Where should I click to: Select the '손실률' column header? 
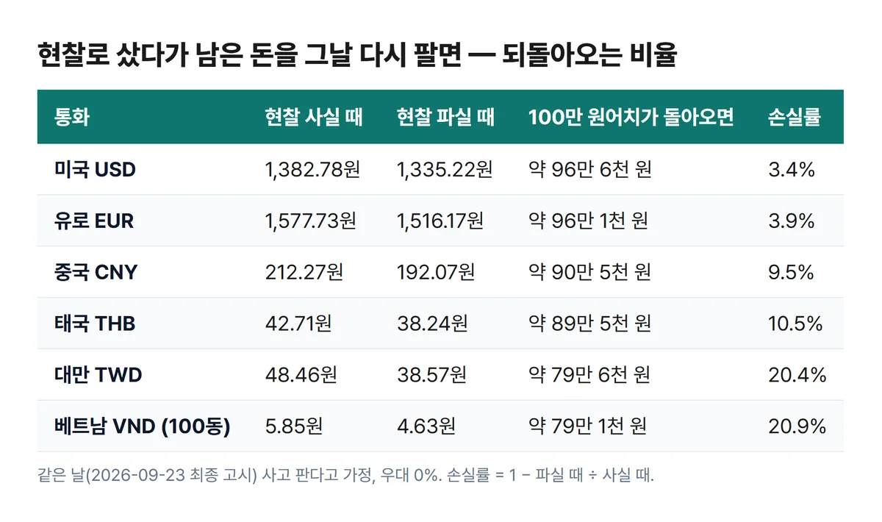point(795,118)
